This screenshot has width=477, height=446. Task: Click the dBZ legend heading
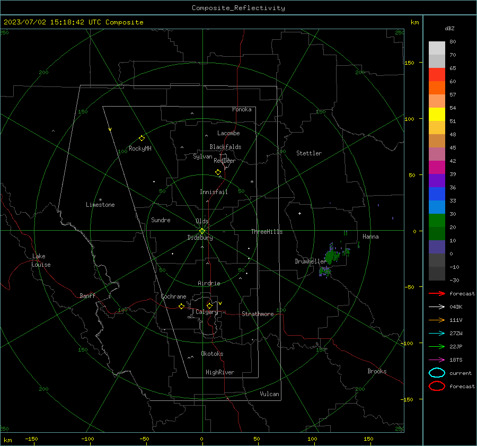pyautogui.click(x=449, y=28)
